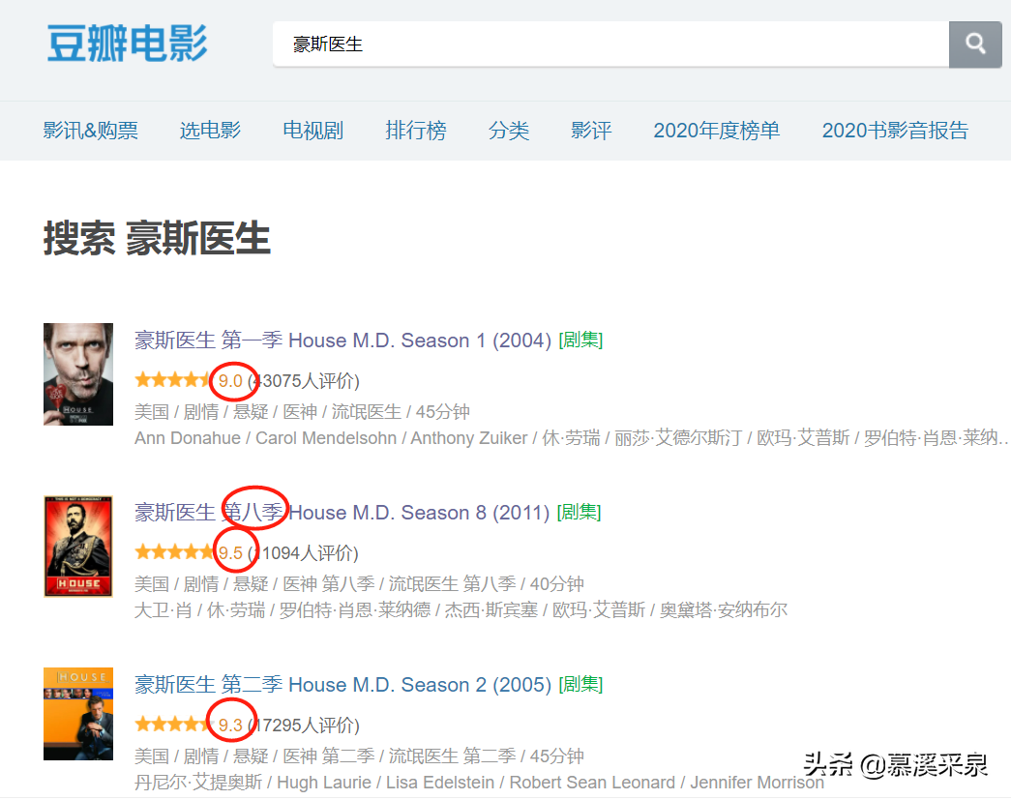Open 2020年度榜单 link
The image size is (1011, 800).
[716, 131]
